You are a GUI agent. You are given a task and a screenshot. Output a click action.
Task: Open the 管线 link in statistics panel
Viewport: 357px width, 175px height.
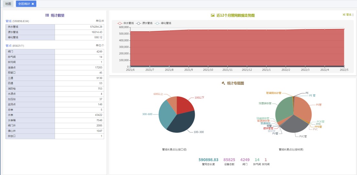pyautogui.click(x=8, y=21)
